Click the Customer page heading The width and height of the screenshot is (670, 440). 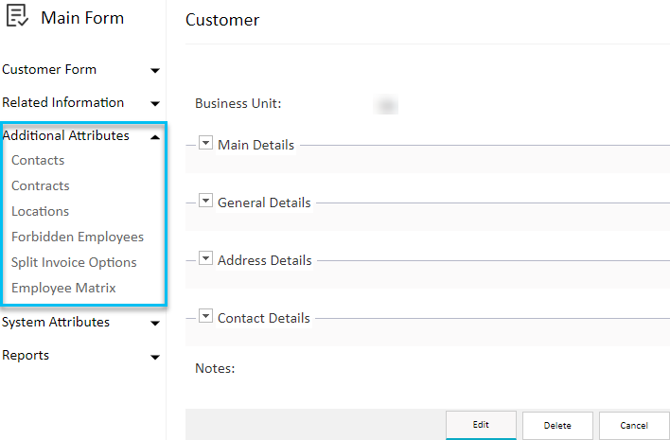(x=222, y=20)
